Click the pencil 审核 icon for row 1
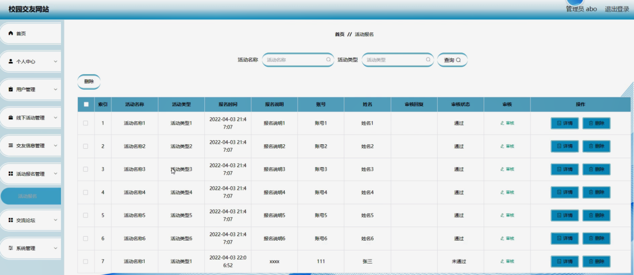Image resolution: width=634 pixels, height=275 pixels. 502,123
